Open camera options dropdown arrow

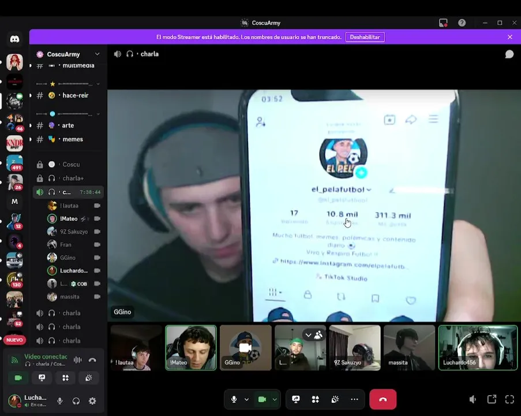pos(275,399)
